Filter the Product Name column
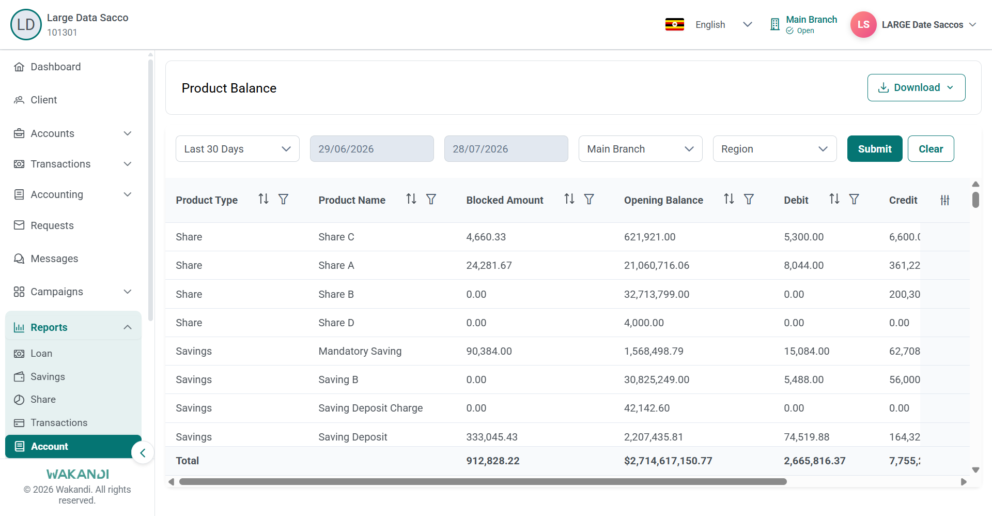The width and height of the screenshot is (992, 516). (x=431, y=199)
